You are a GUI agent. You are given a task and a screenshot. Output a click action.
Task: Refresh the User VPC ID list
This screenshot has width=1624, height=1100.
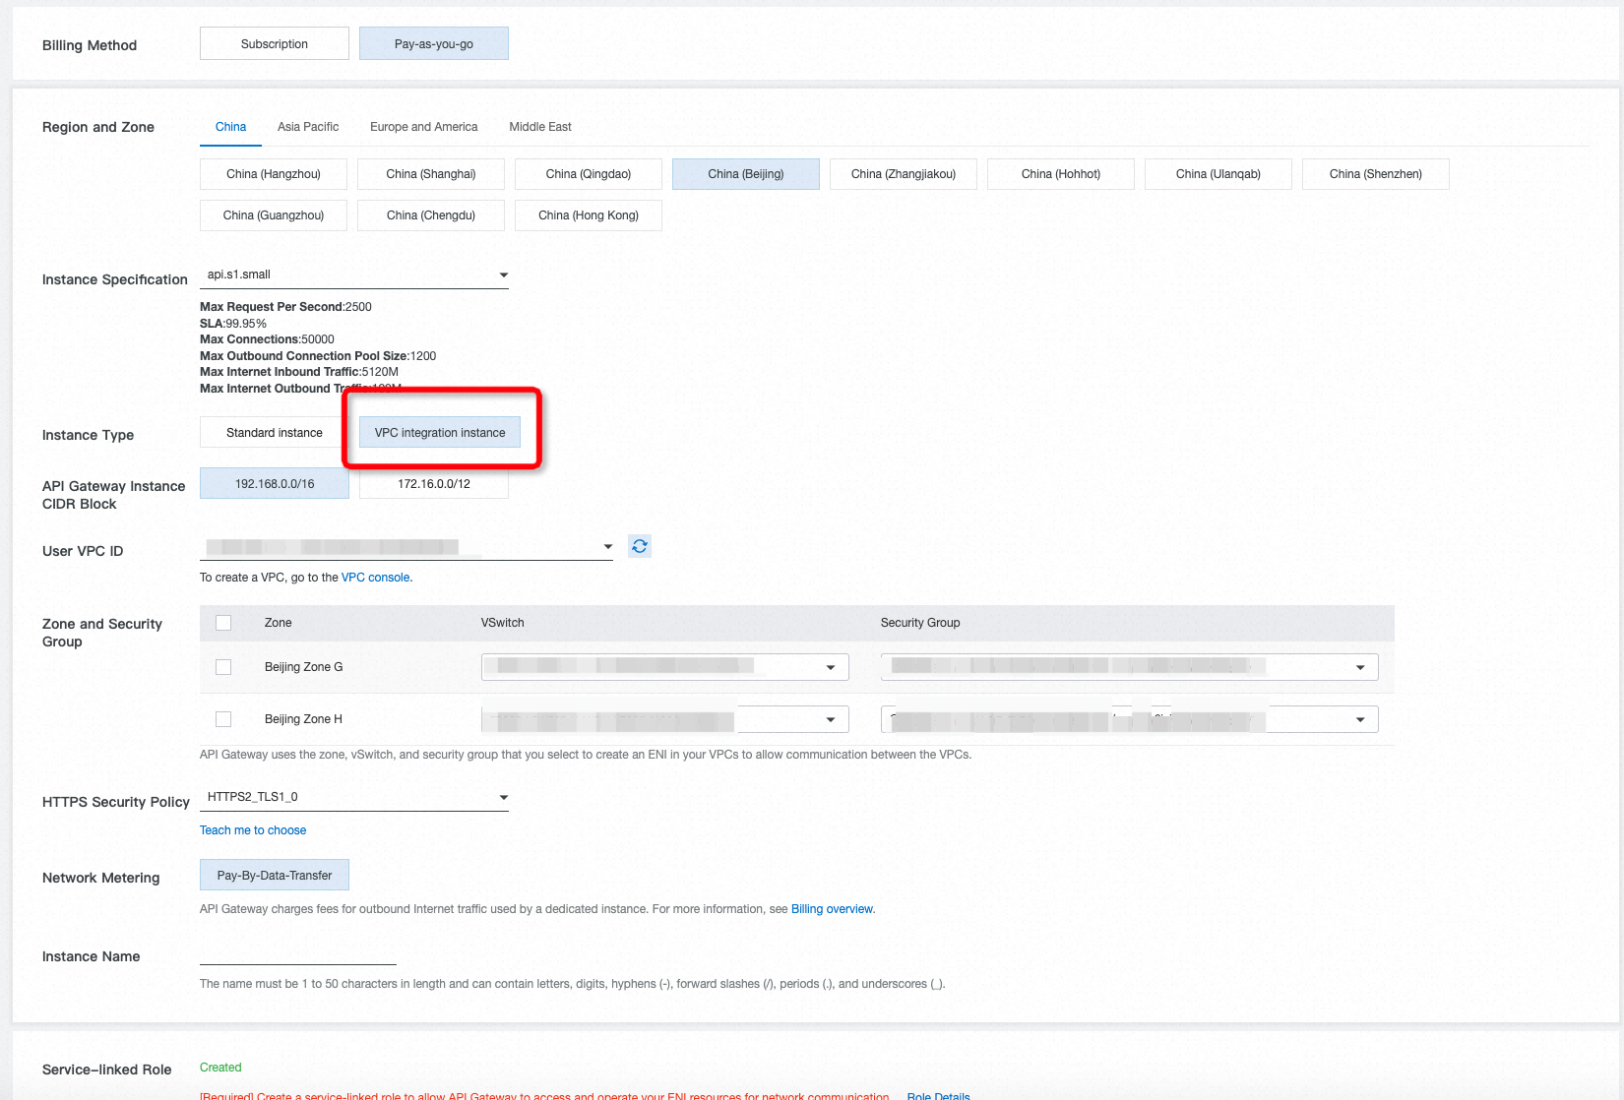pos(639,545)
